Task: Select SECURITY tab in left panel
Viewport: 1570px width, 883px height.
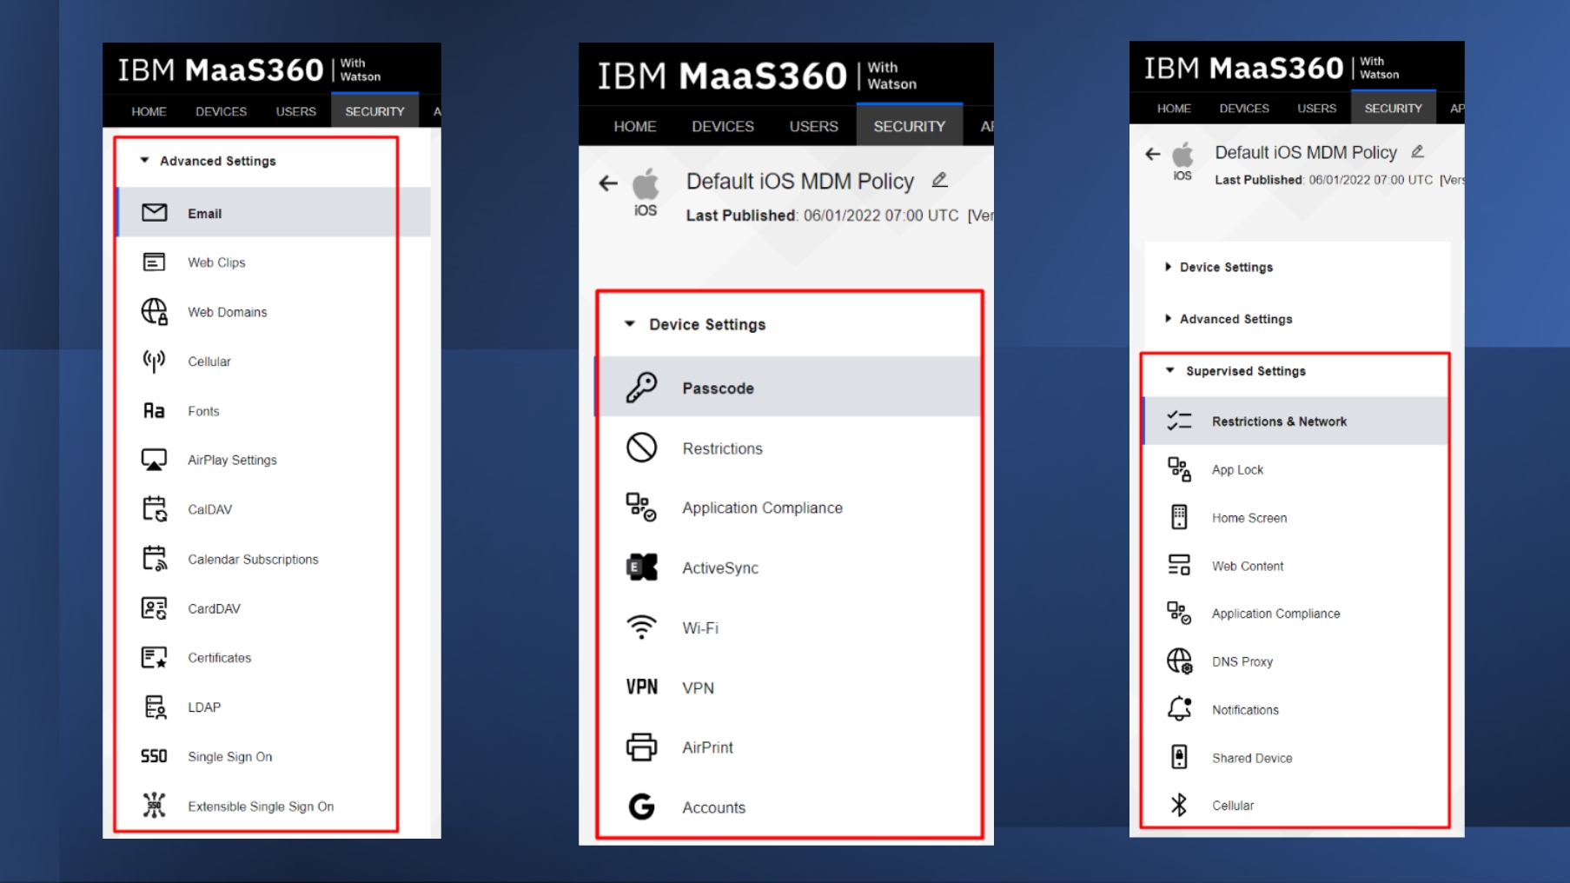Action: point(374,111)
